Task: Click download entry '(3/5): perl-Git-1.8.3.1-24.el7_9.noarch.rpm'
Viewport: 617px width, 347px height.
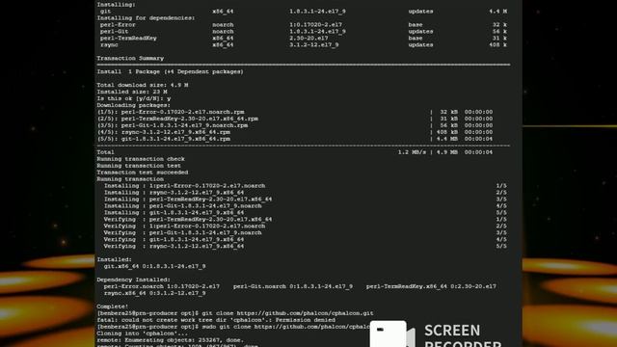Action: [173, 125]
